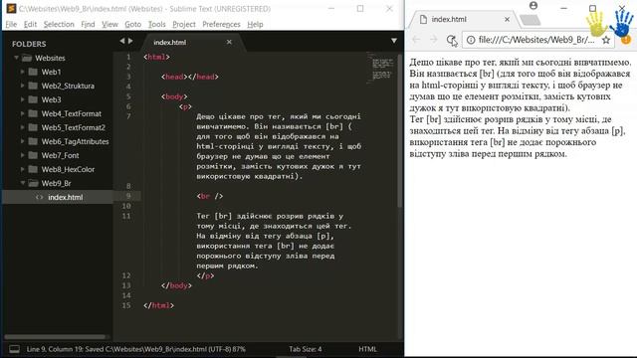
Task: Click the Web1 folder icon
Action: pyautogui.click(x=33, y=72)
